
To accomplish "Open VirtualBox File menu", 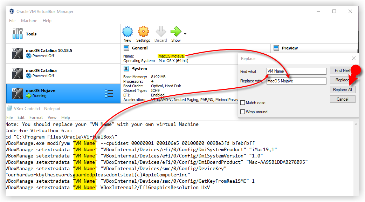I will tap(12, 20).
